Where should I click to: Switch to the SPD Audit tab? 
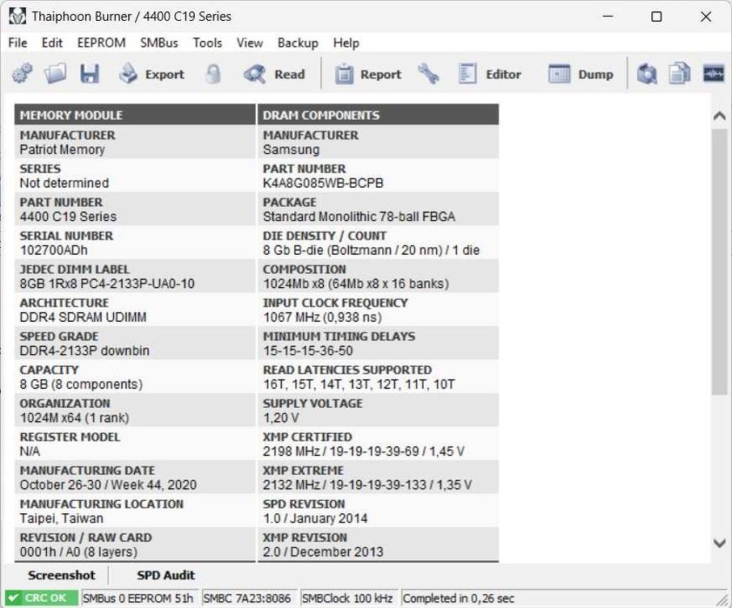click(x=165, y=575)
